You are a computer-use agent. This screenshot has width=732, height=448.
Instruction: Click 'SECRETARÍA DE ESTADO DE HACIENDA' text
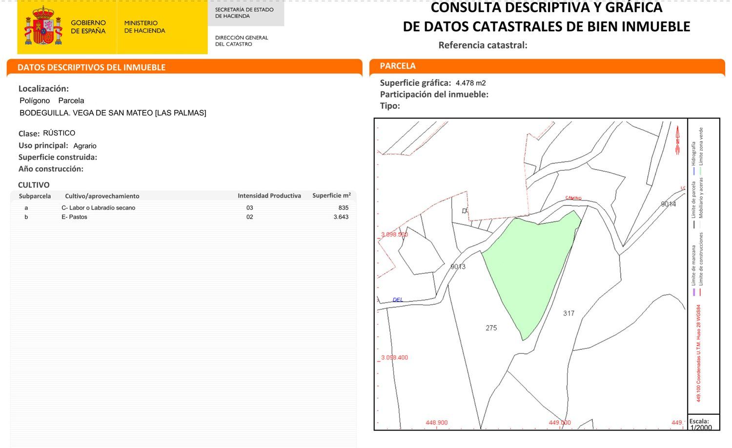(x=244, y=13)
